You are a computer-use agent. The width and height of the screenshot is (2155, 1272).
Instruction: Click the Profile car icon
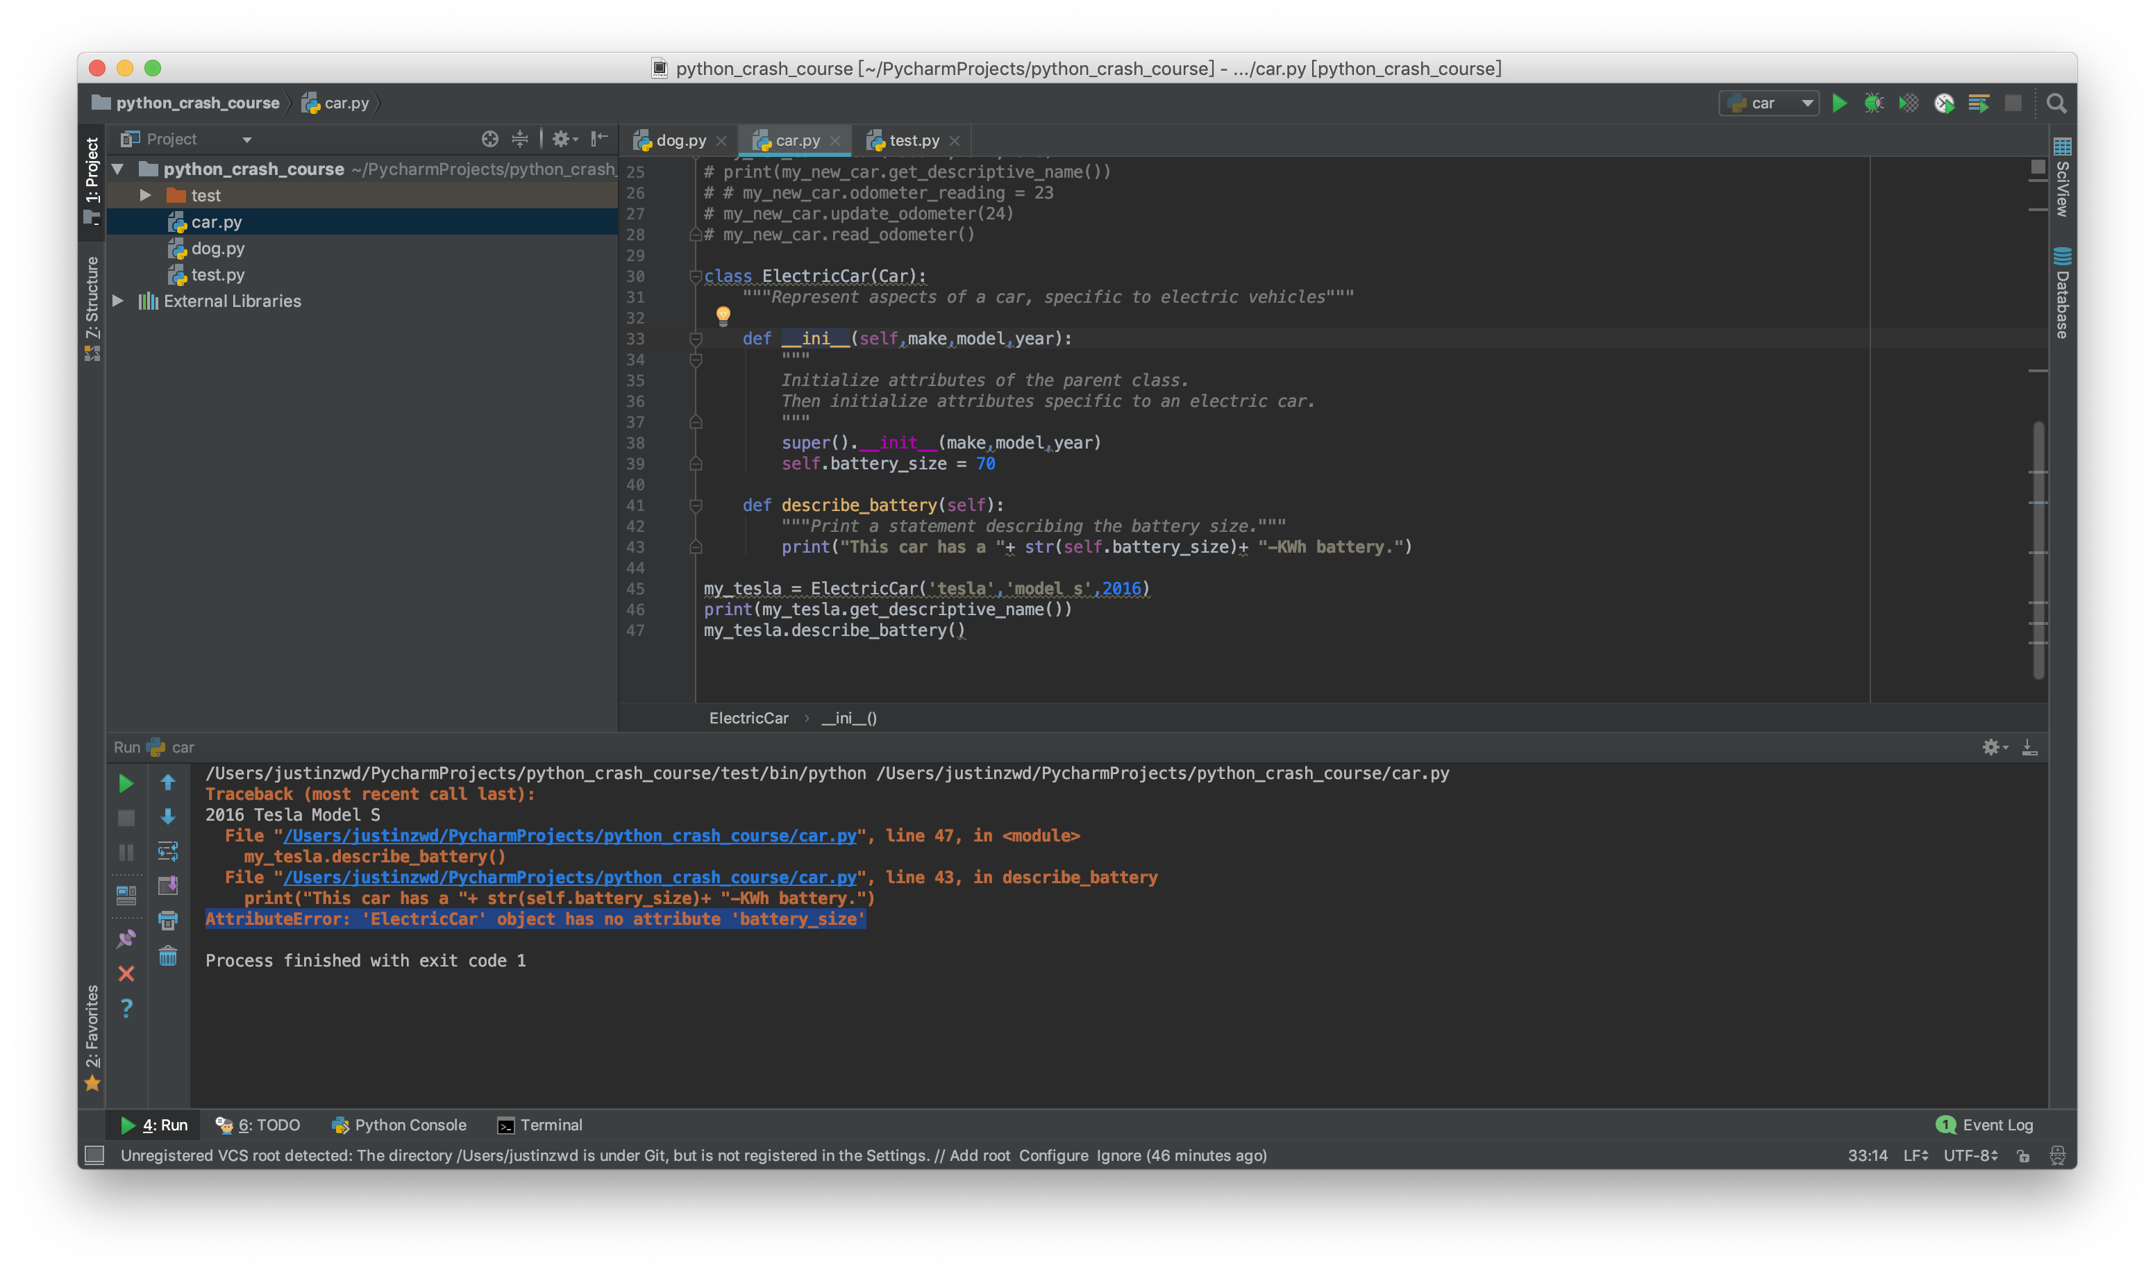click(1944, 103)
